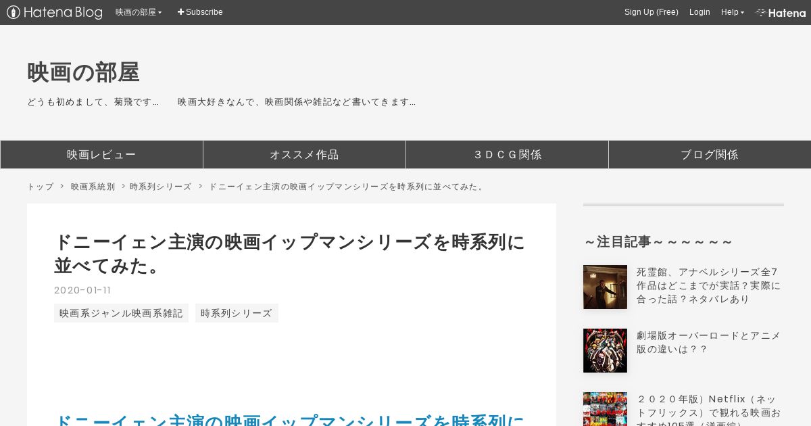Open the Hatena logo at top right
The image size is (811, 426).
pos(781,12)
